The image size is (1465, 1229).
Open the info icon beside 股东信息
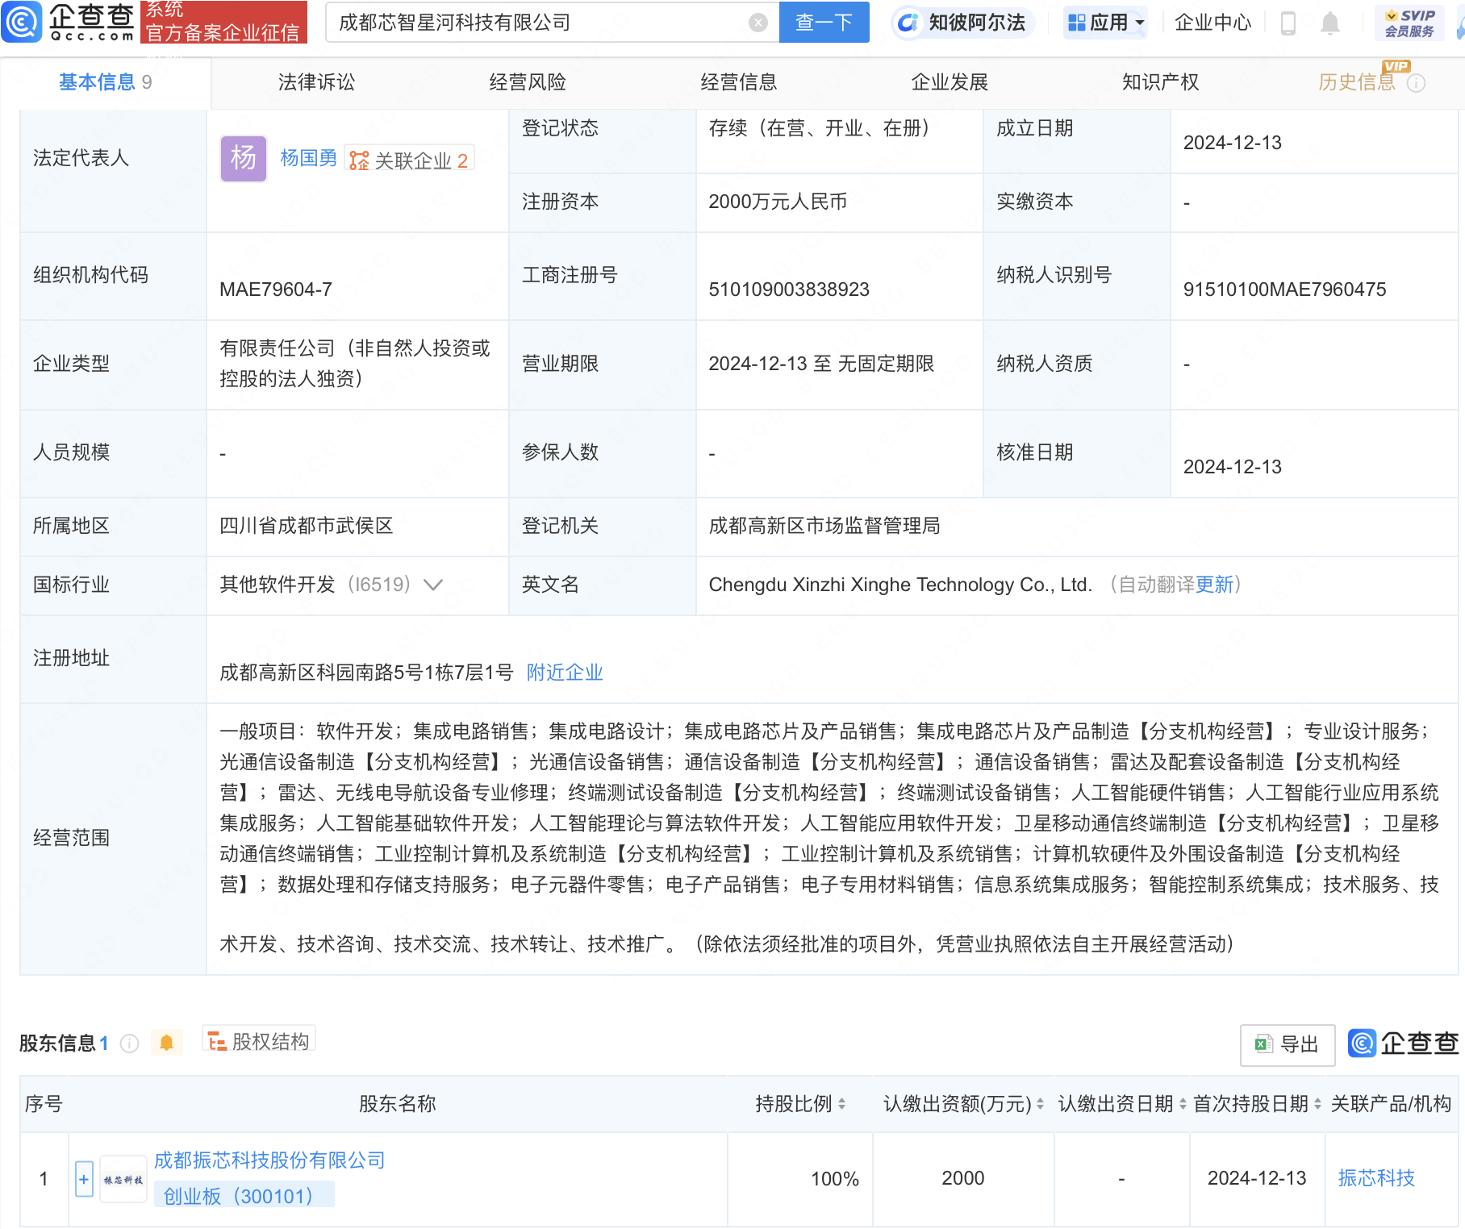(129, 1044)
